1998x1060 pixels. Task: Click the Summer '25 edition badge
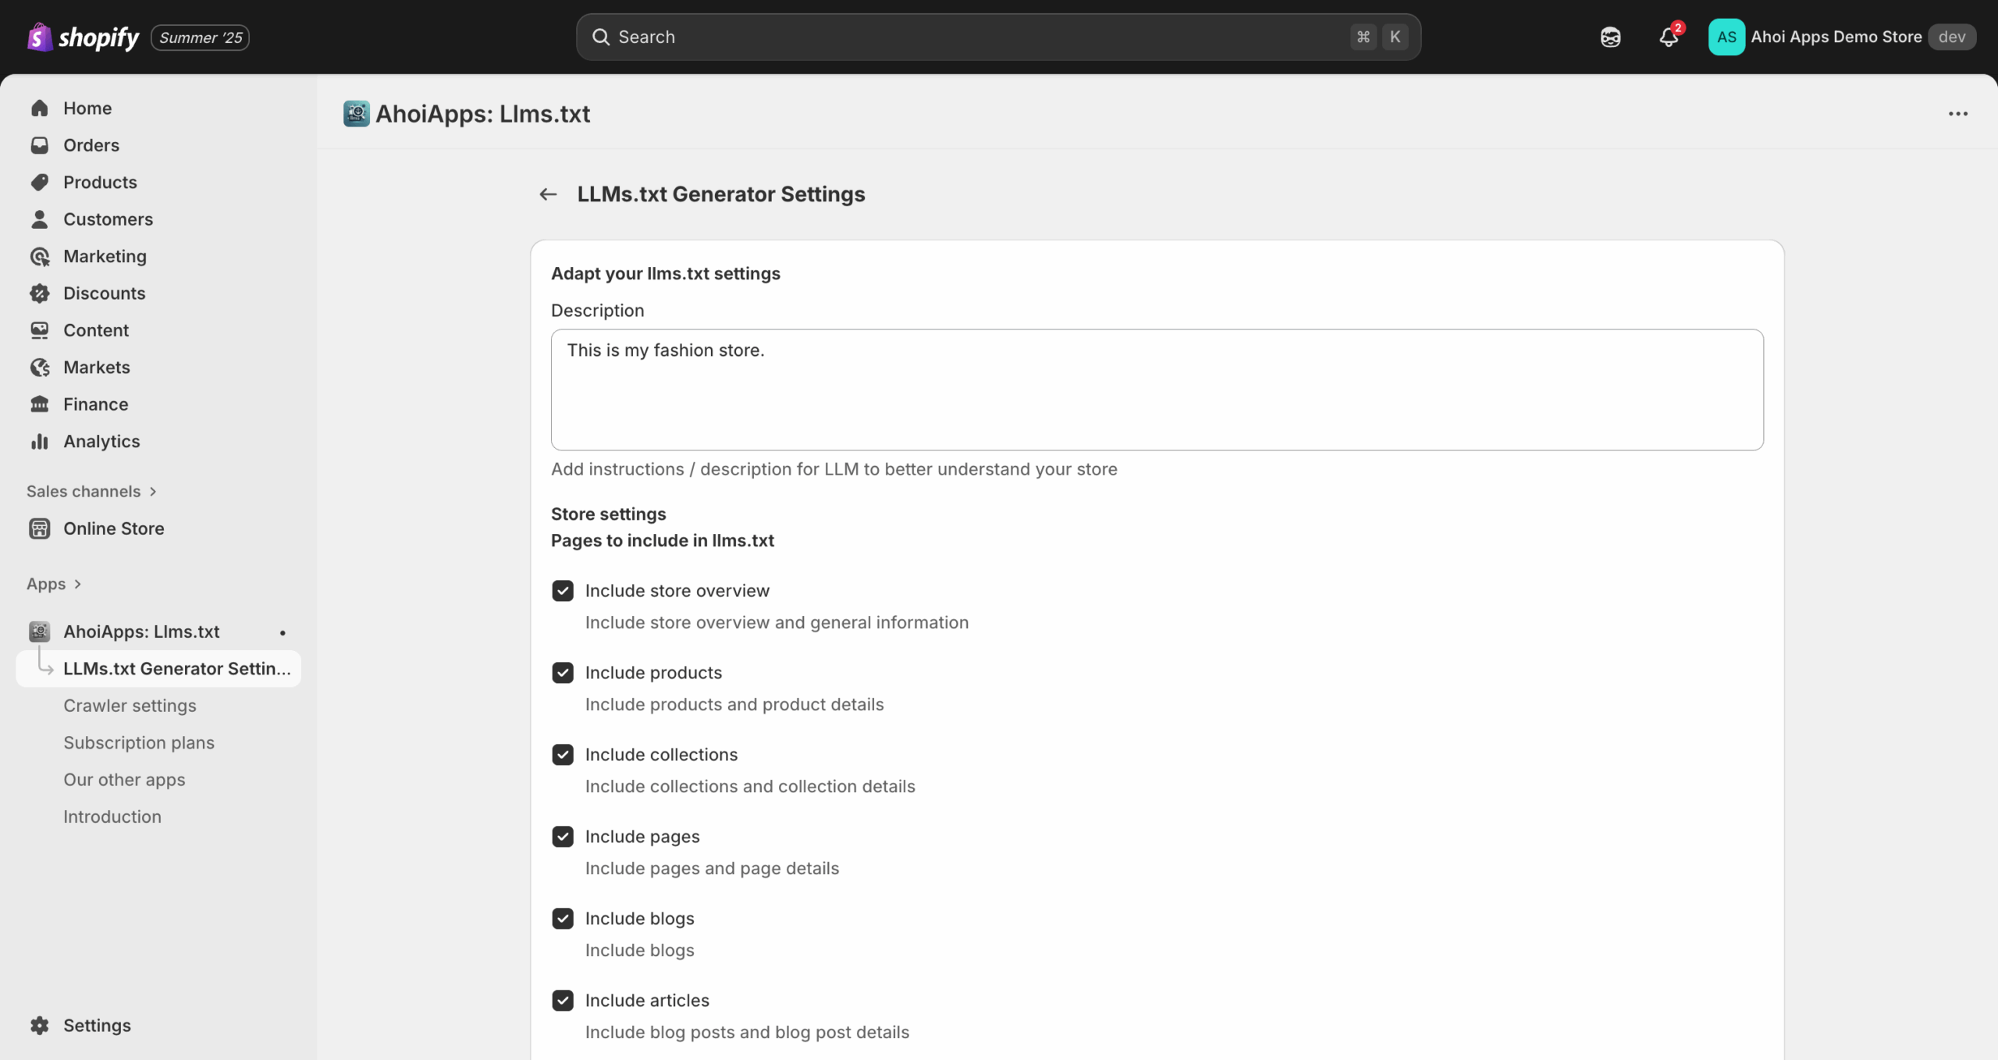click(x=201, y=37)
